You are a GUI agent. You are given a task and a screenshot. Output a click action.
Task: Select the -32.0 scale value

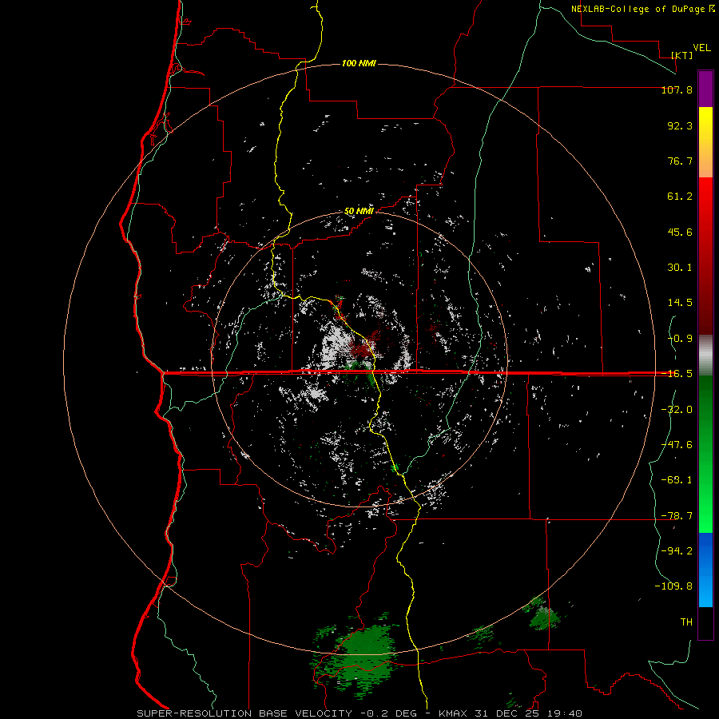677,410
